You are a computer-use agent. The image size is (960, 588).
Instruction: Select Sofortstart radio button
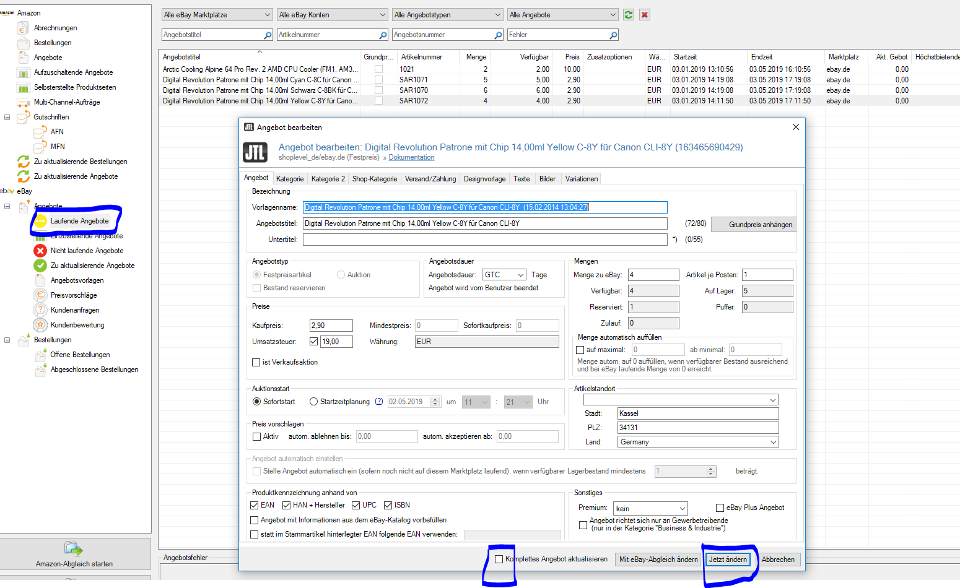pyautogui.click(x=256, y=402)
